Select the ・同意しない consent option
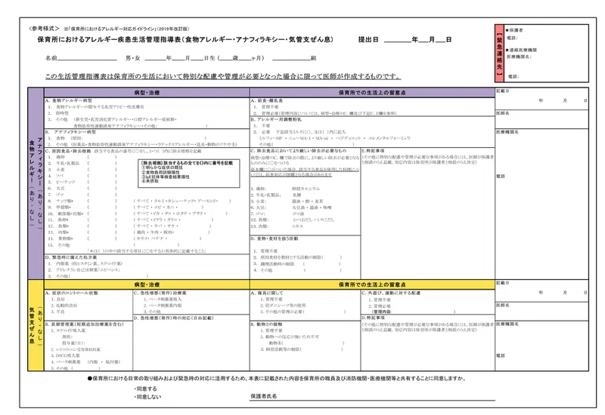Viewport: 605px width, 415px height. pos(147,397)
